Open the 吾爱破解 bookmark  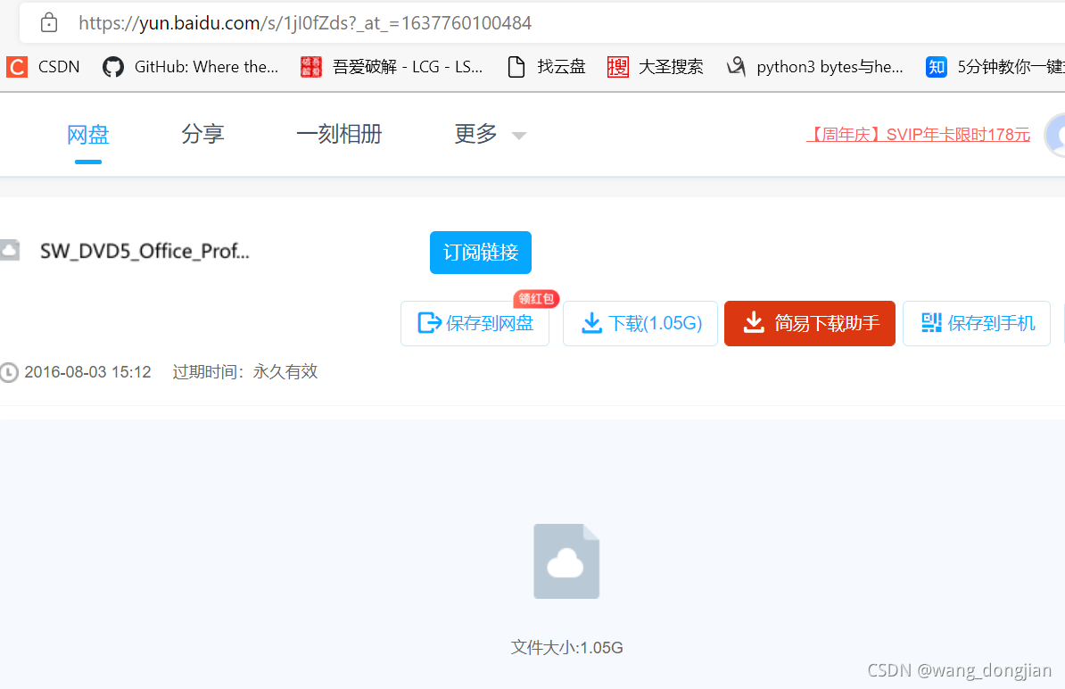pyautogui.click(x=392, y=67)
